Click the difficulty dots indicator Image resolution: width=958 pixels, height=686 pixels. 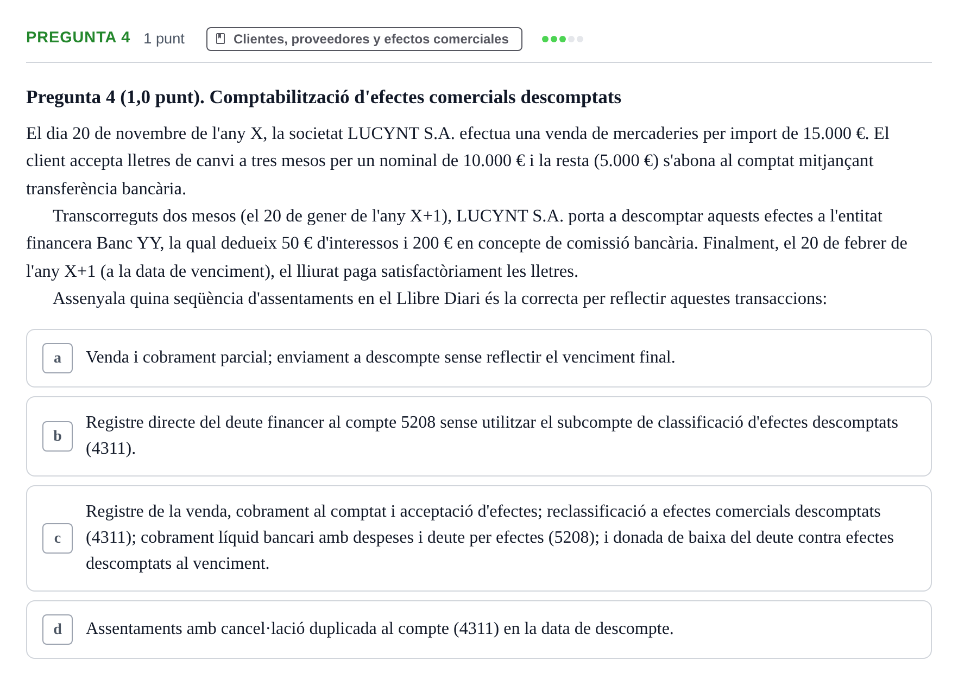[x=563, y=39]
